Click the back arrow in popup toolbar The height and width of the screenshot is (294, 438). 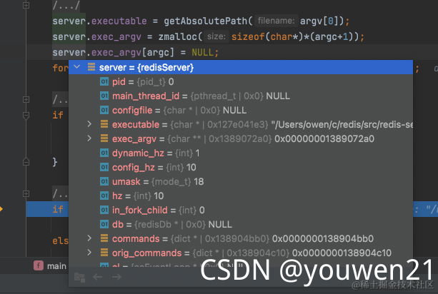tap(97, 277)
